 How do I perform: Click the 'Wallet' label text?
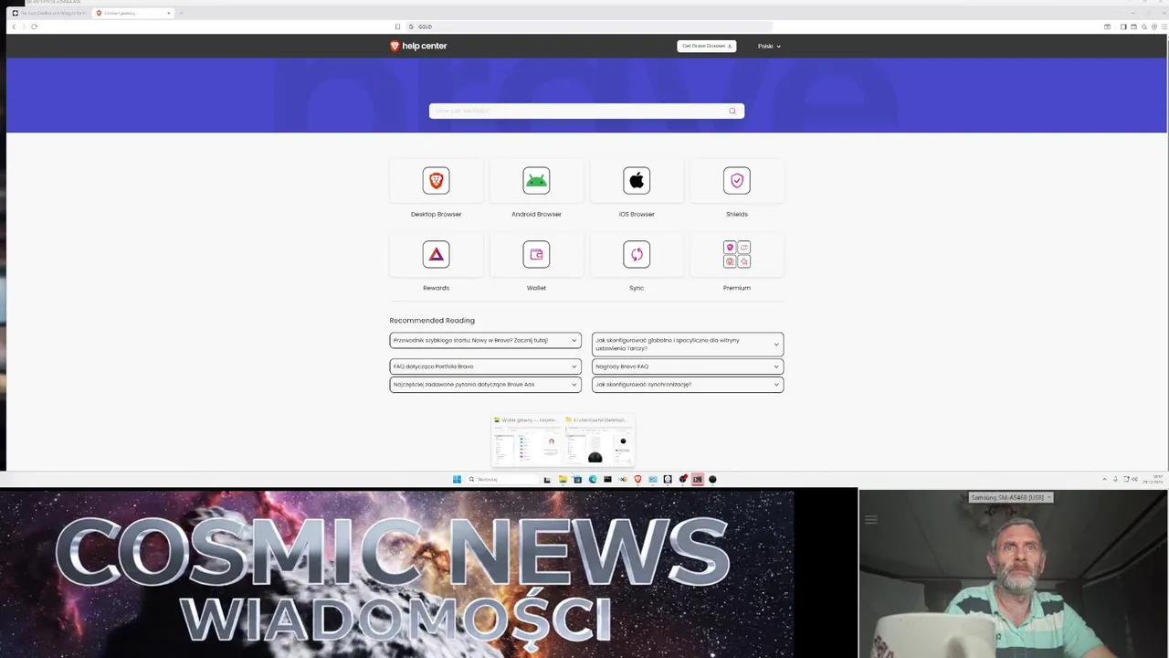tap(536, 288)
